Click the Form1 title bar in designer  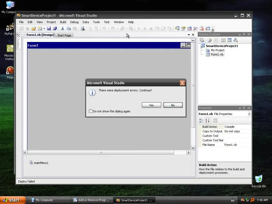104,45
